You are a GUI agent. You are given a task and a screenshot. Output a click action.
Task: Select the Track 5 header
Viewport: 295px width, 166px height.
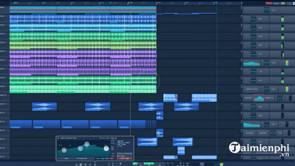tap(5, 54)
